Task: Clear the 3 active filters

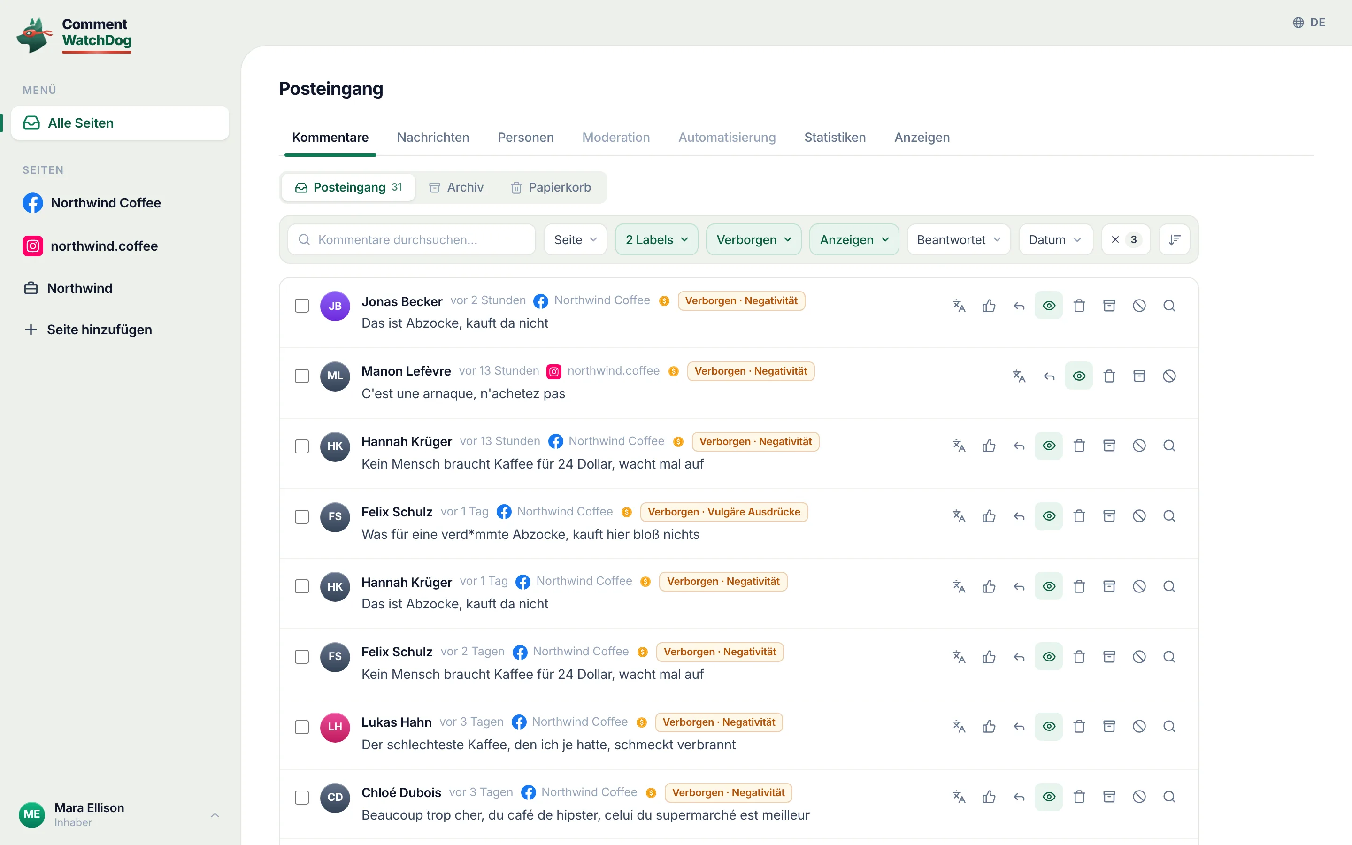Action: pyautogui.click(x=1125, y=240)
